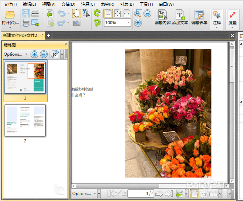Toggle Fit Page zoom mode

tap(118, 14)
